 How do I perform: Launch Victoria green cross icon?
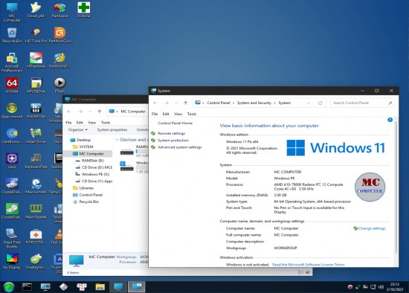[x=84, y=10]
